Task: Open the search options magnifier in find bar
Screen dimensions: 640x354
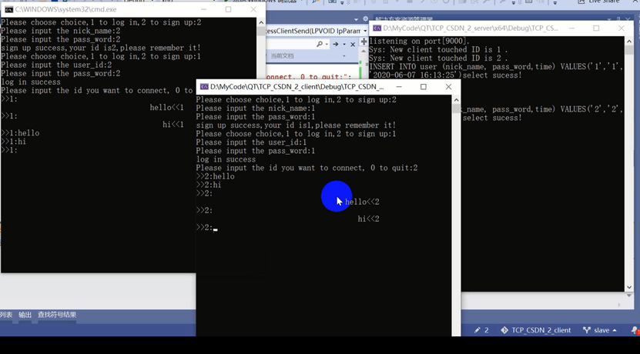Action: click(x=320, y=44)
